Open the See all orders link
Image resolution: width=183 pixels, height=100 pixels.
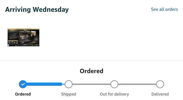click(164, 9)
